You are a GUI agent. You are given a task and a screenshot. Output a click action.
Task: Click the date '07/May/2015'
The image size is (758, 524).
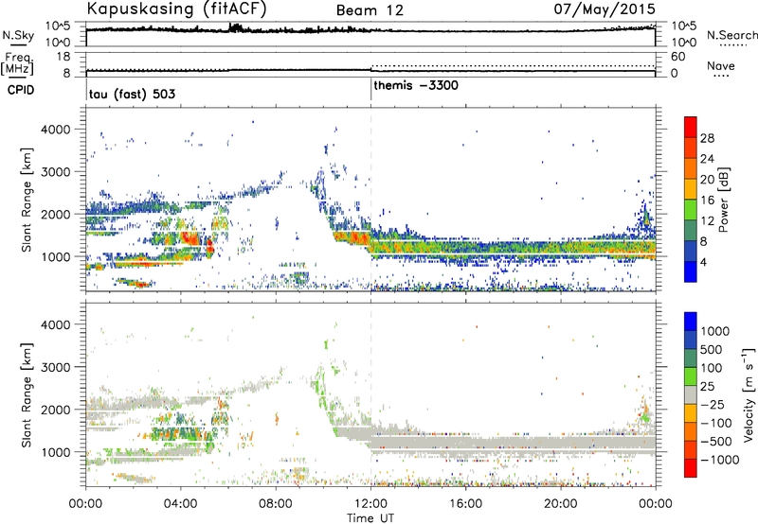[605, 9]
